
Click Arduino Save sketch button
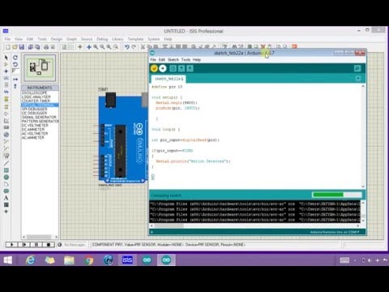(190, 68)
